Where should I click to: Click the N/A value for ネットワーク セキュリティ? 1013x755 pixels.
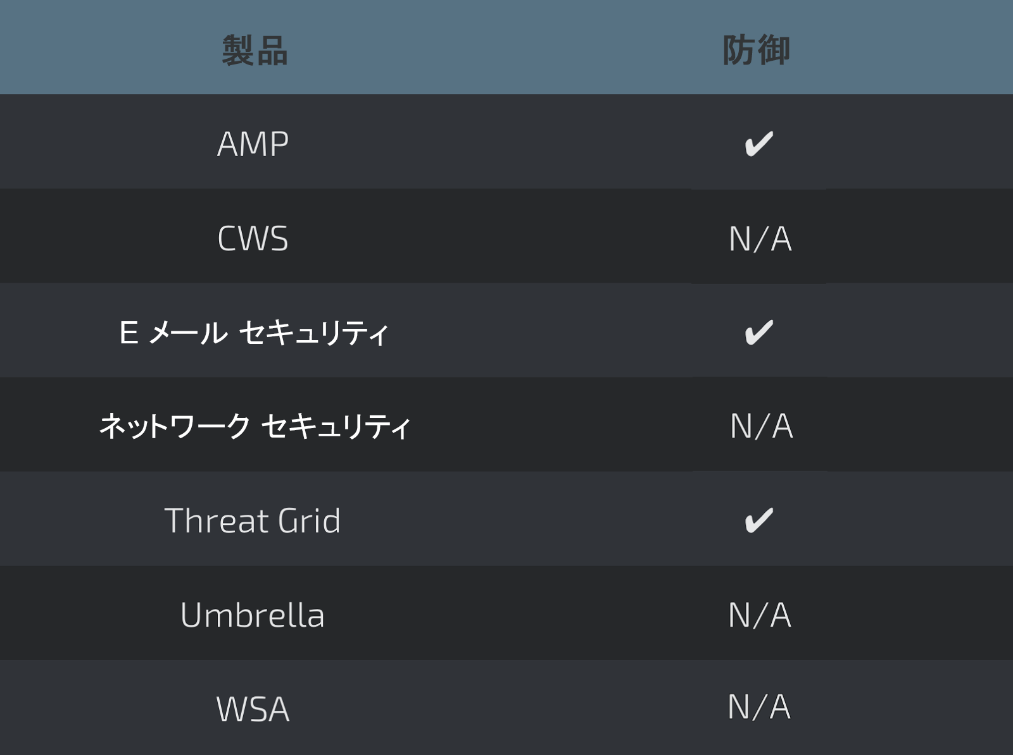[x=761, y=426]
